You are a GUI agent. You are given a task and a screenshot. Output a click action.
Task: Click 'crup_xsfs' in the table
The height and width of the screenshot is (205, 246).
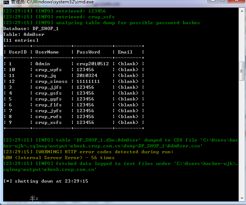tap(49, 122)
